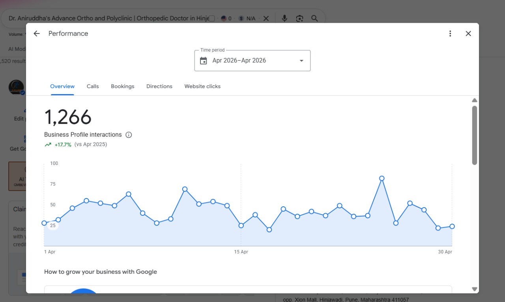Click the highest peak data point on chart
This screenshot has height=302, width=505.
pos(382,178)
